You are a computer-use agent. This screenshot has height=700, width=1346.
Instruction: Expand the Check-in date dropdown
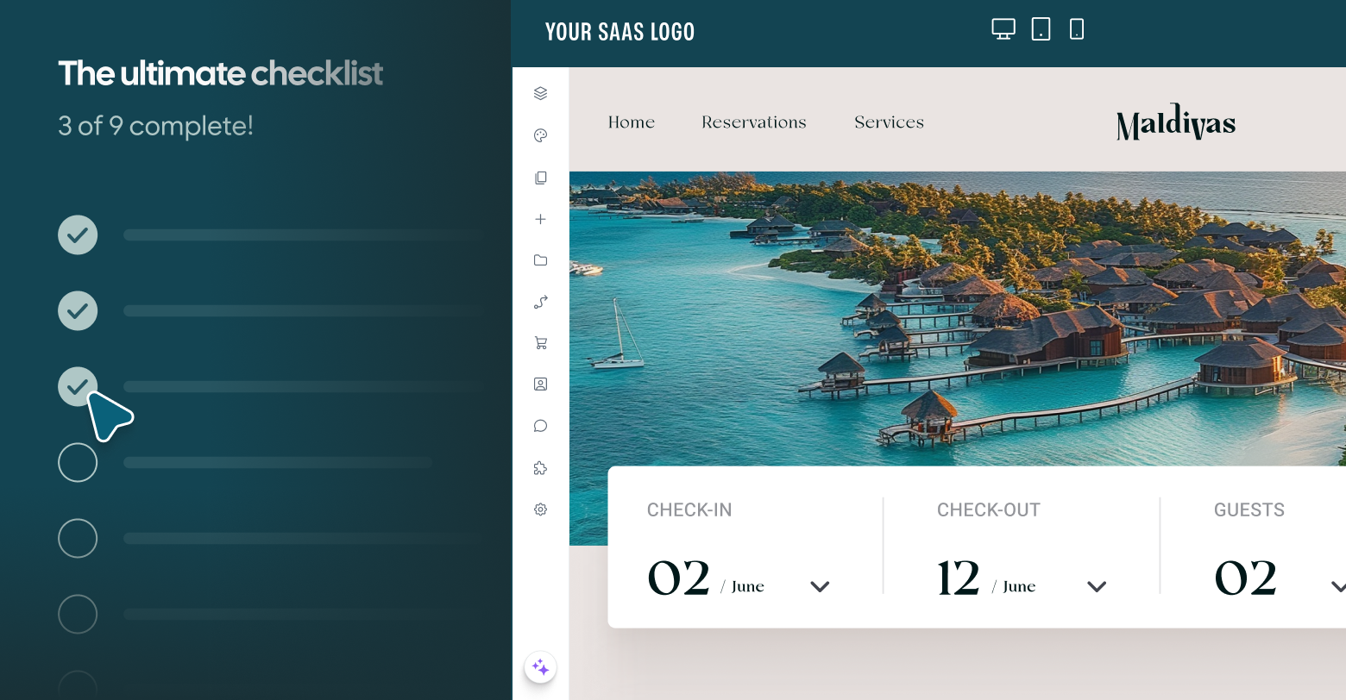819,586
